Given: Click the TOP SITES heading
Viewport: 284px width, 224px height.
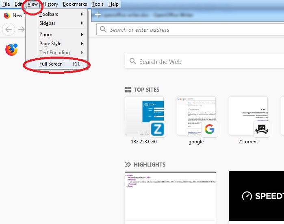Looking at the screenshot, I should pos(147,90).
